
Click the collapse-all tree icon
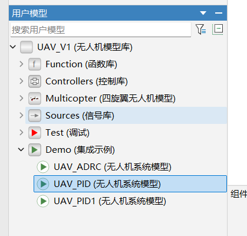(x=218, y=29)
